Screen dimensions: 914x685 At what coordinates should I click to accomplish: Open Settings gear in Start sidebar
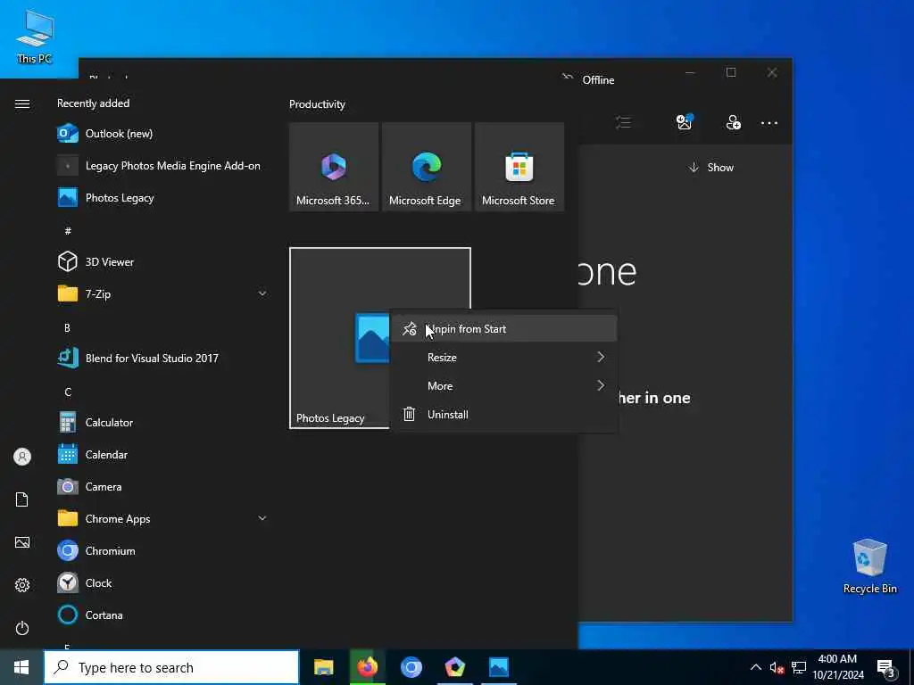click(22, 585)
